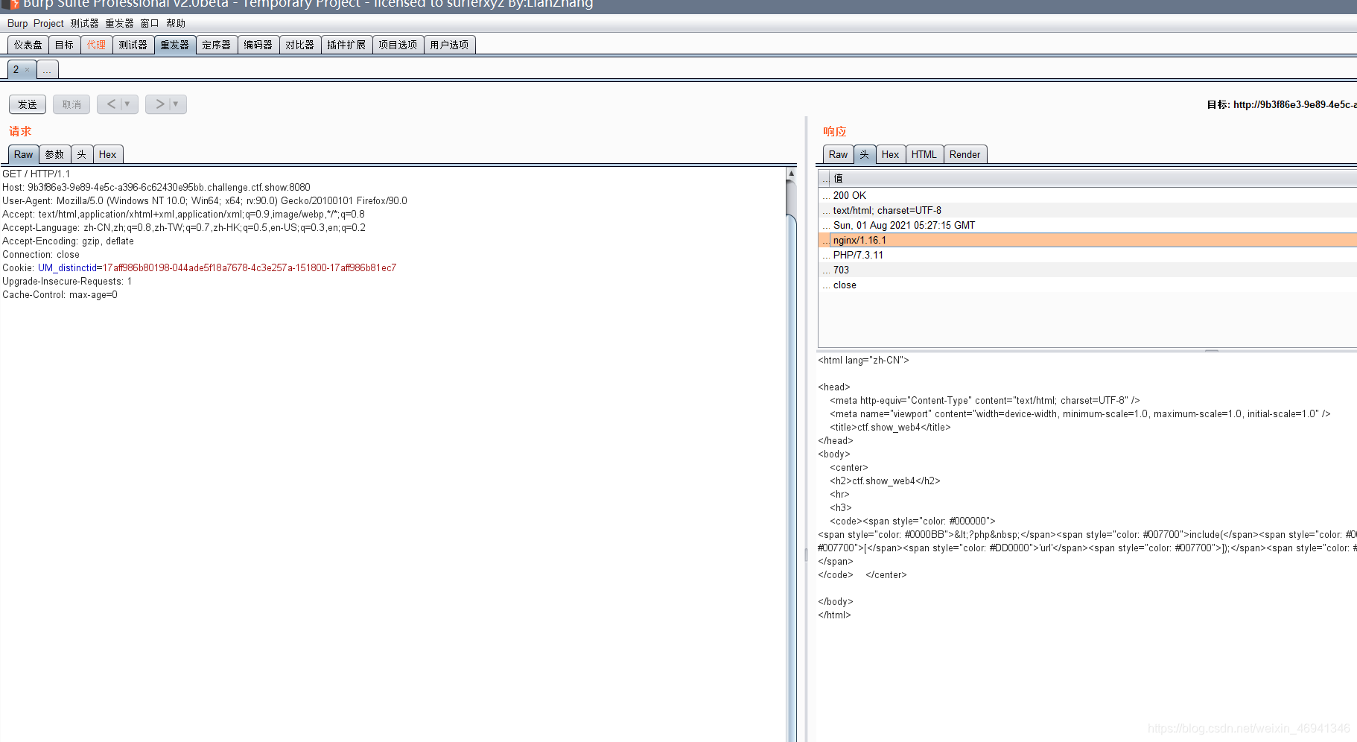Open the Project menu
The height and width of the screenshot is (742, 1357).
[48, 24]
